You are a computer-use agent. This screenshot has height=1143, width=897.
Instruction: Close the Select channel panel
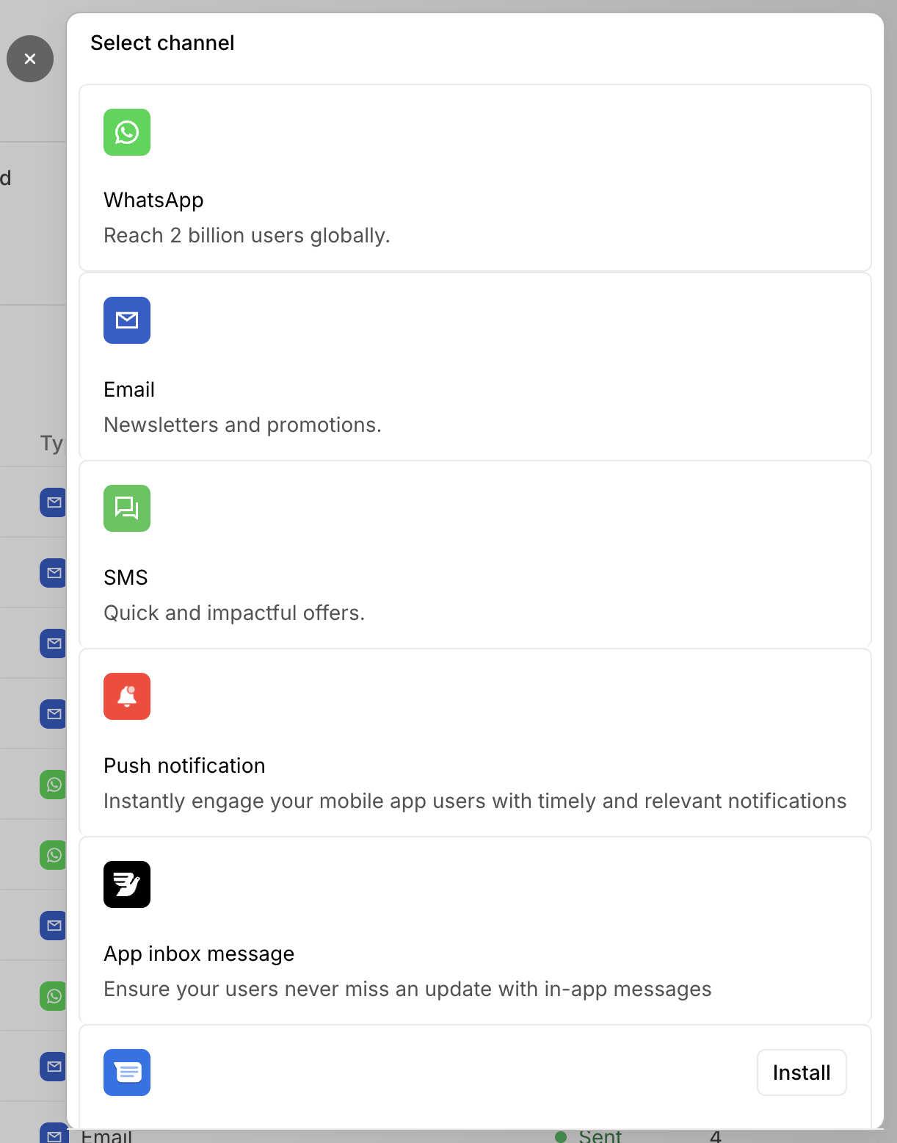click(30, 59)
